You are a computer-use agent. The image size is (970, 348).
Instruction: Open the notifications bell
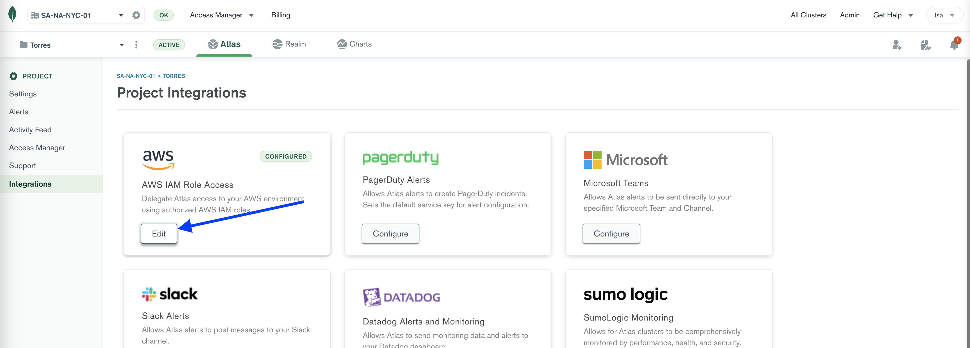click(953, 45)
